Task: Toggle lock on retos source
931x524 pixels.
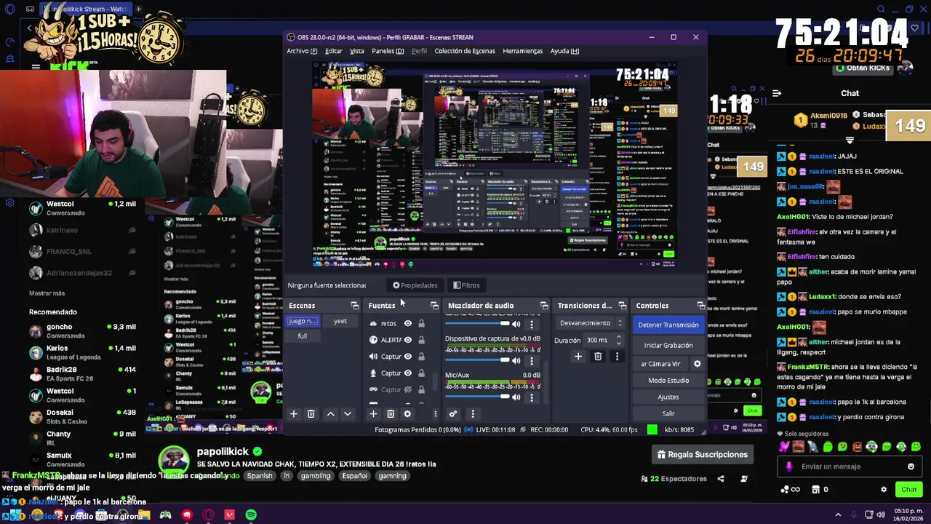Action: pos(421,323)
